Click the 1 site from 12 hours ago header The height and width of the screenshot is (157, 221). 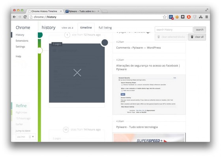82,35
